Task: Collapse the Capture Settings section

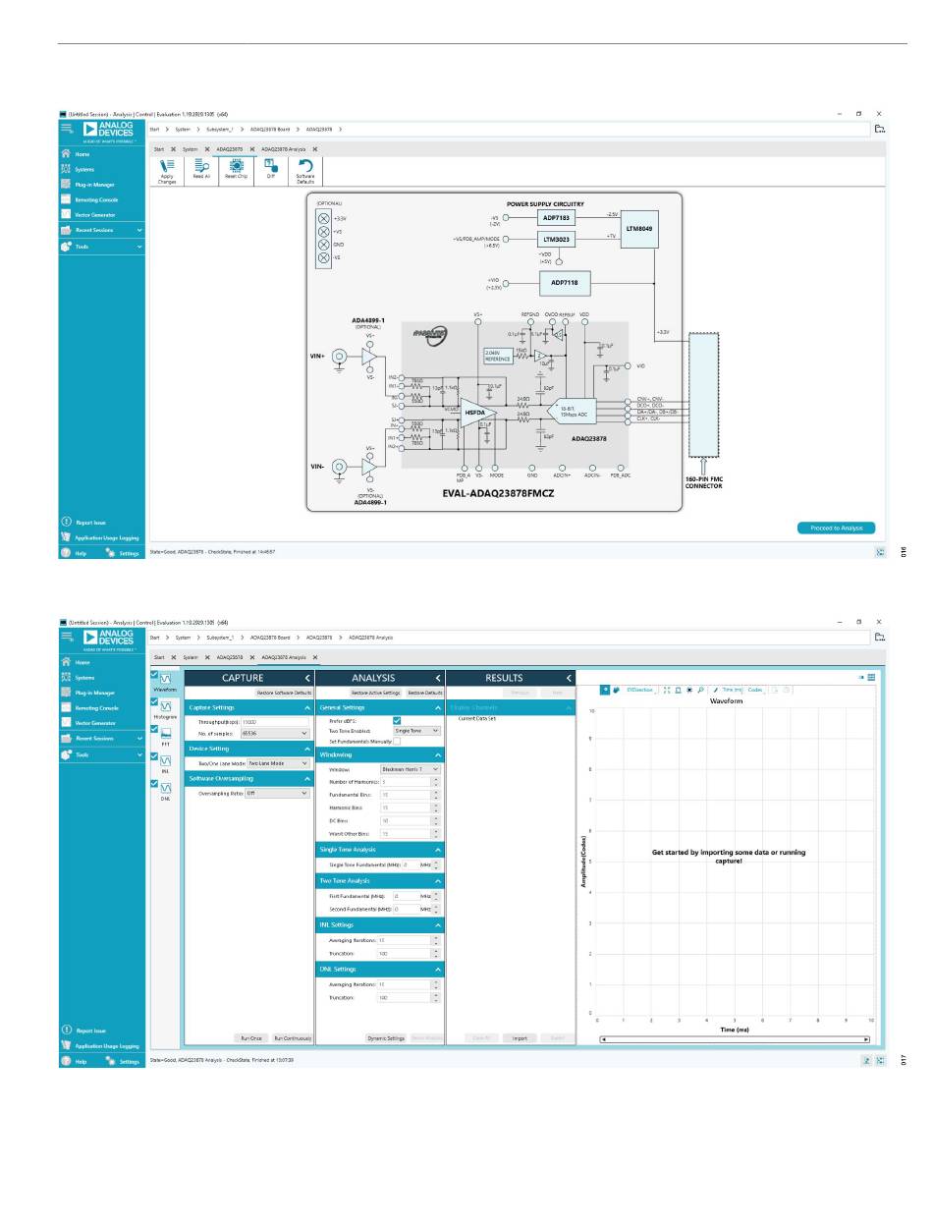Action: click(306, 707)
